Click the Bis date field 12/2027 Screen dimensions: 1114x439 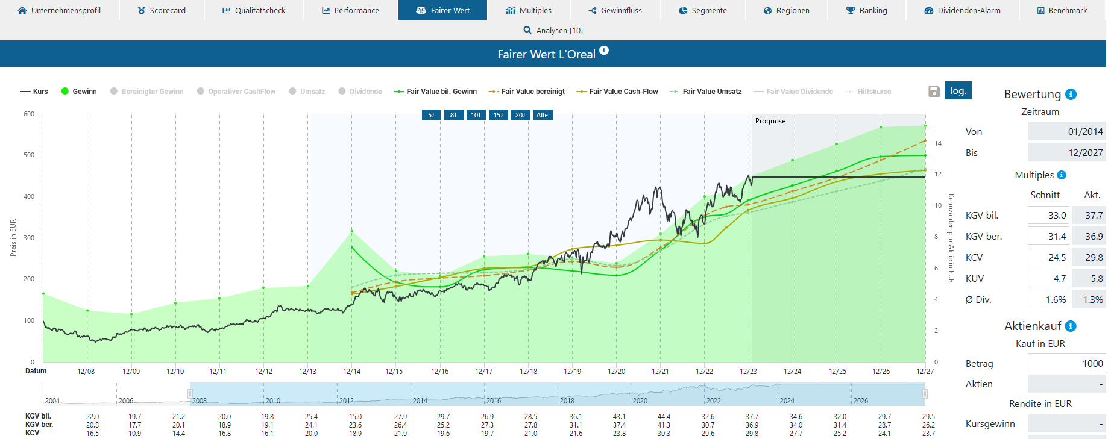click(x=1066, y=152)
